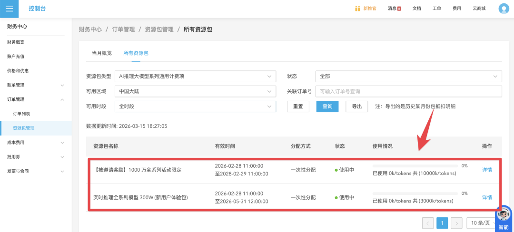Select 资源包管理 in the sidebar
514x232 pixels.
(24, 128)
